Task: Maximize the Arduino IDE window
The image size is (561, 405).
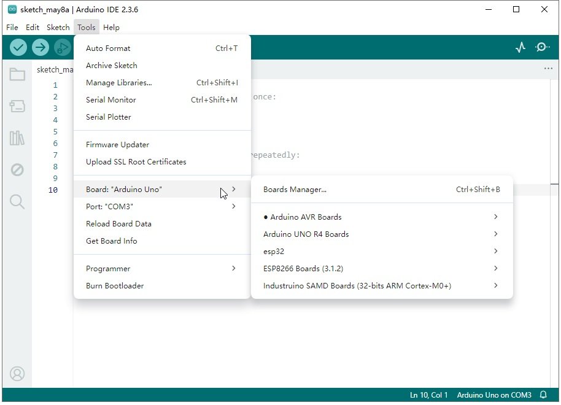Action: (x=516, y=9)
